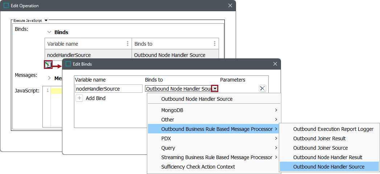Expand the Messages section
The width and height of the screenshot is (380, 174).
[49, 78]
